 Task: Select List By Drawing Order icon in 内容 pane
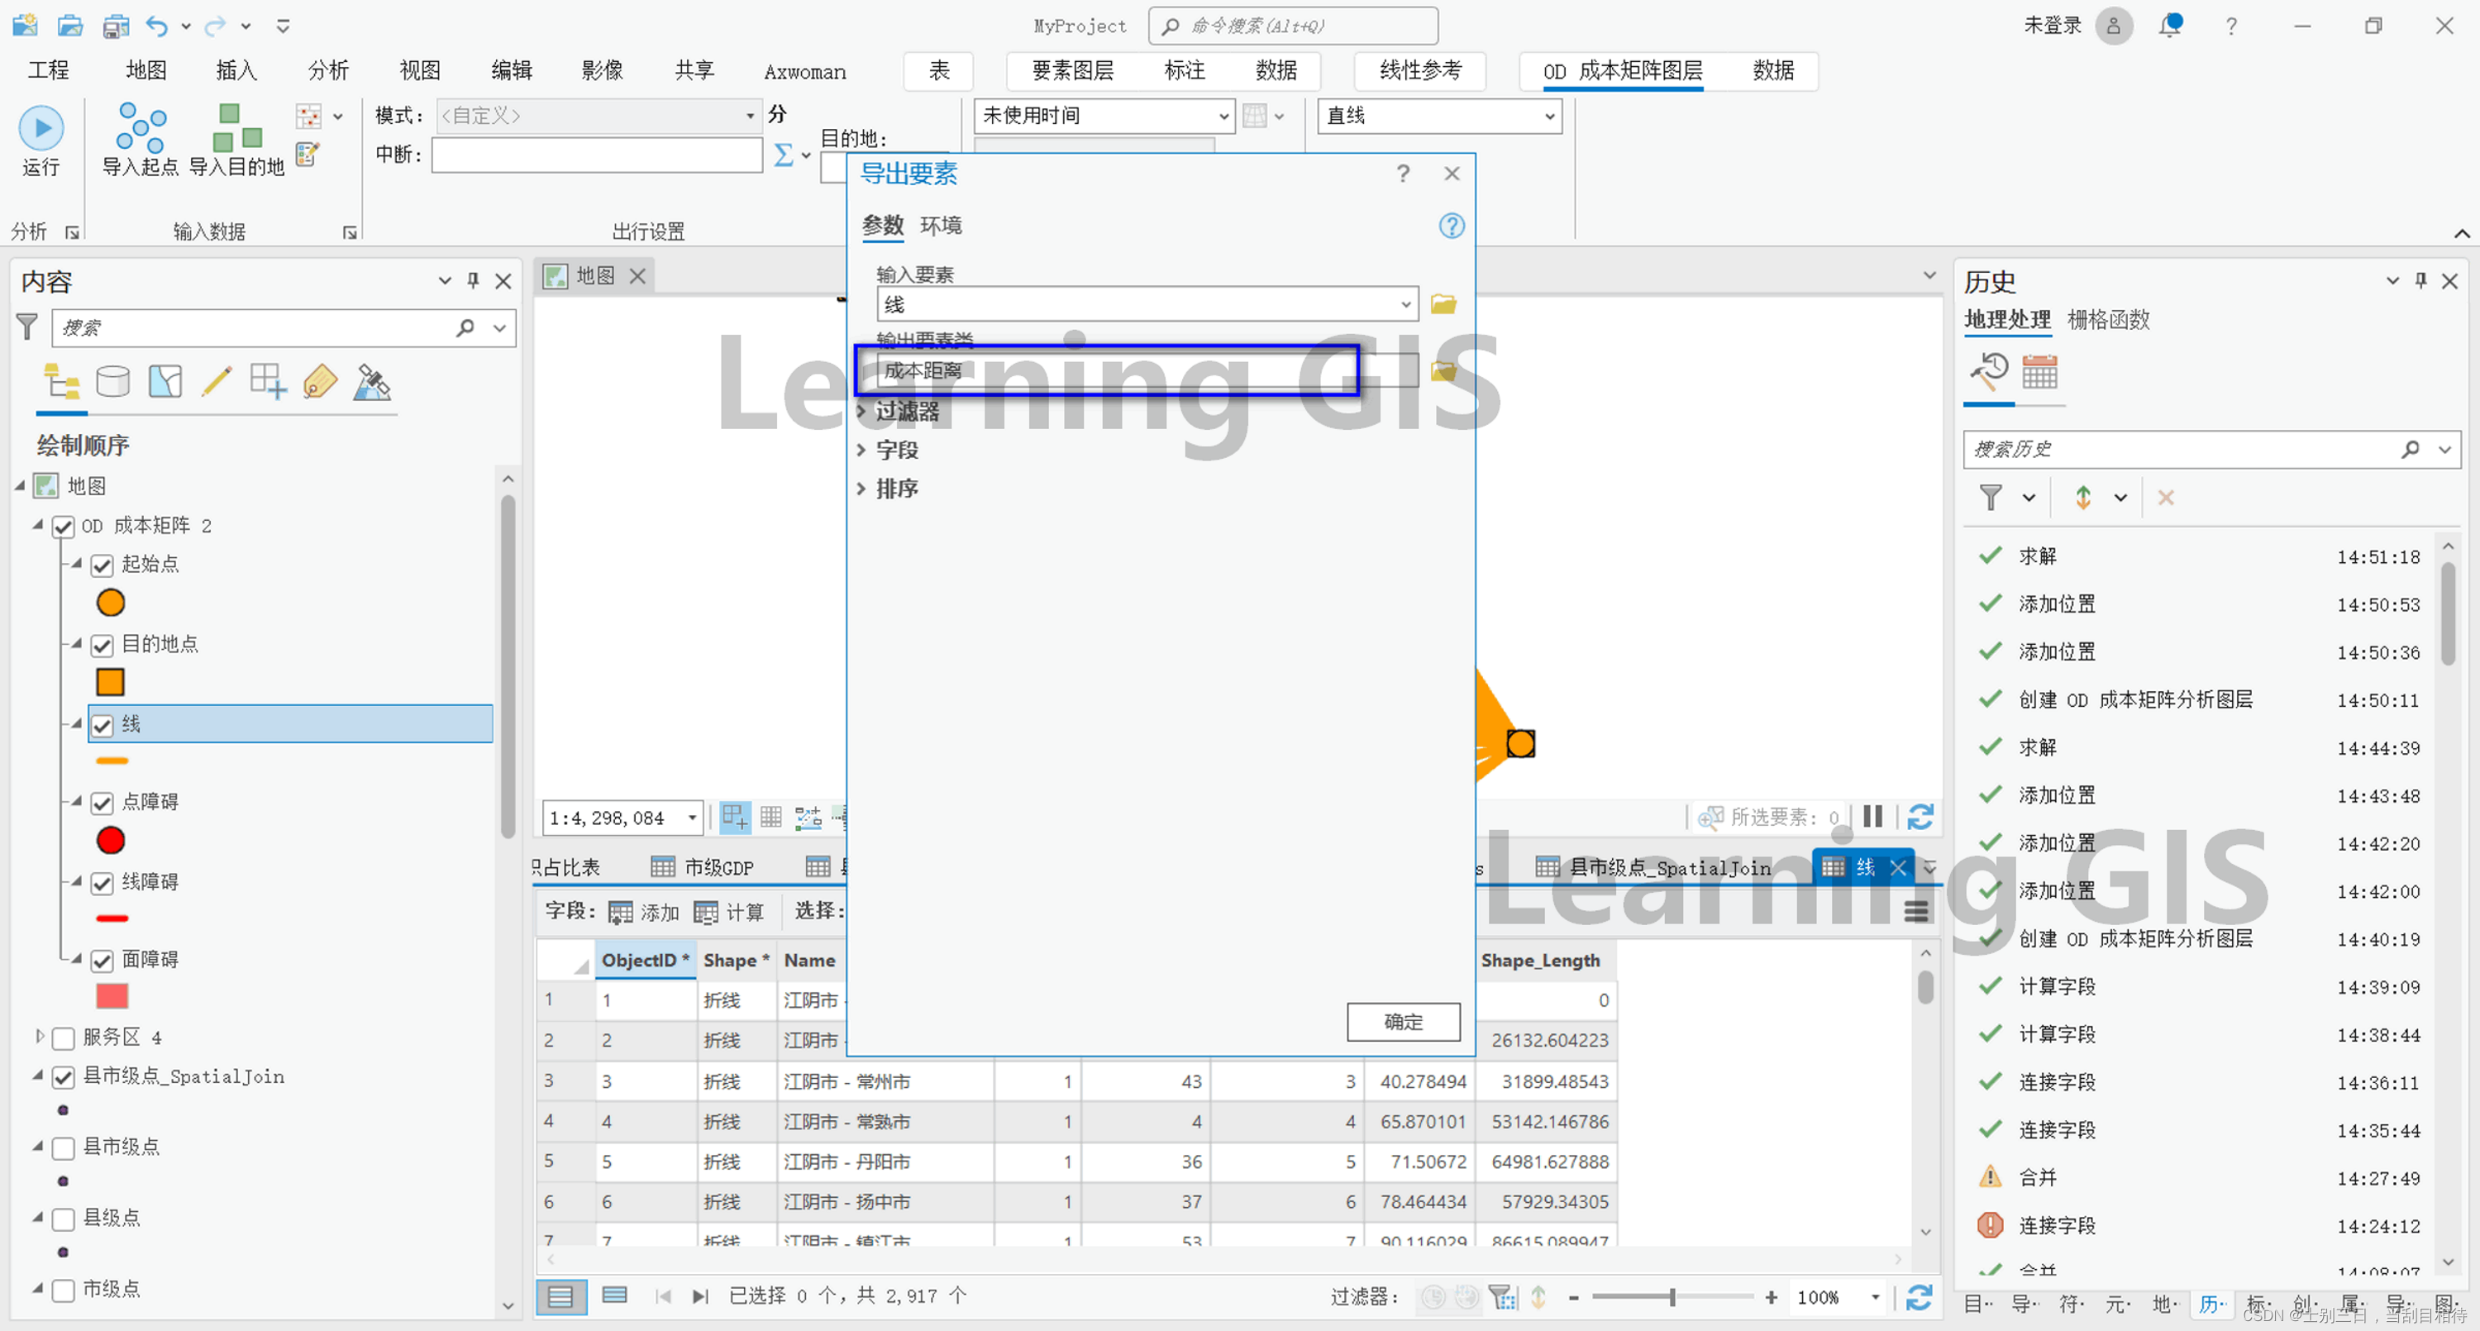click(62, 382)
